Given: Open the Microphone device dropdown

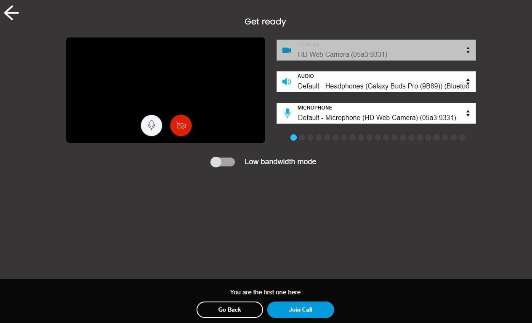Looking at the screenshot, I should [376, 113].
